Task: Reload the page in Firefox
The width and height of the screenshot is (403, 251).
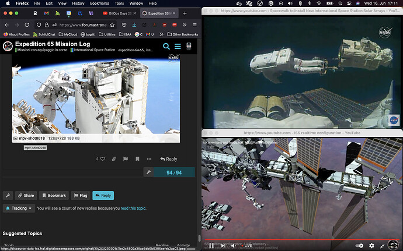Action: tap(27, 25)
